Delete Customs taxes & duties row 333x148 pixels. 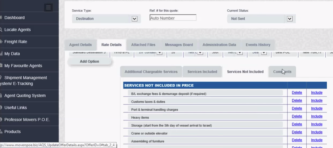pyautogui.click(x=297, y=100)
